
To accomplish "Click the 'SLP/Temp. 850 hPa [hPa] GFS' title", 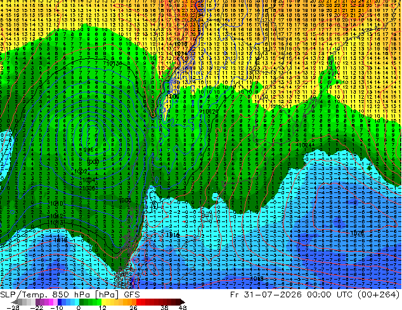I will pos(70,295).
